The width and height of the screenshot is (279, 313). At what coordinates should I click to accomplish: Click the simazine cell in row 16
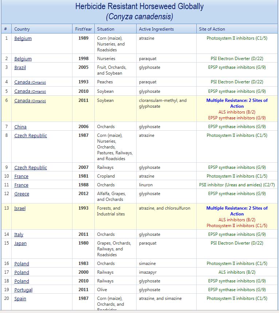(147, 263)
